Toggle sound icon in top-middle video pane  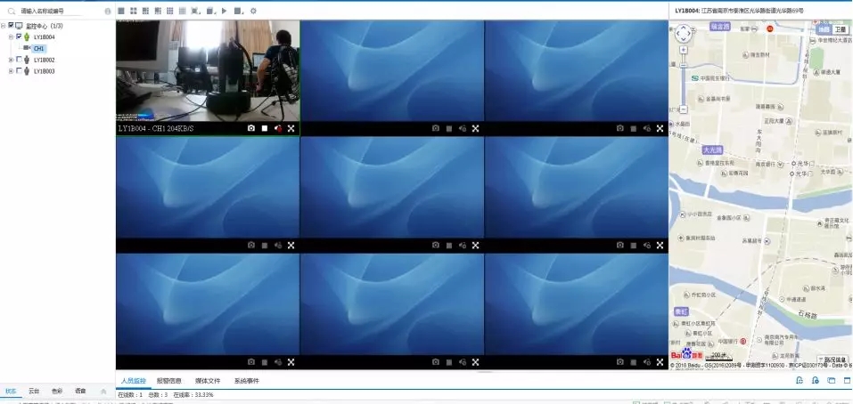point(463,128)
